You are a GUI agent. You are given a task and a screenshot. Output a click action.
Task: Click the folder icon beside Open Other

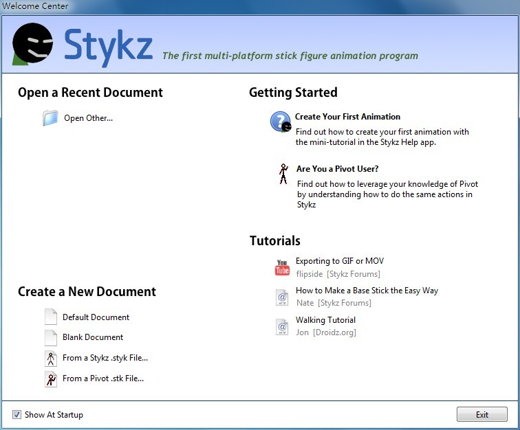[51, 118]
